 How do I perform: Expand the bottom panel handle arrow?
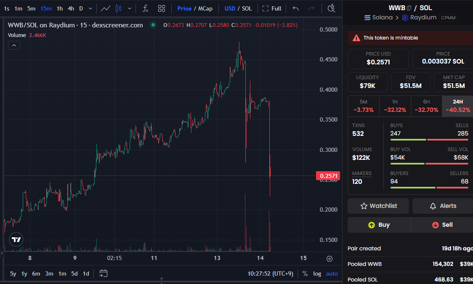point(162,279)
